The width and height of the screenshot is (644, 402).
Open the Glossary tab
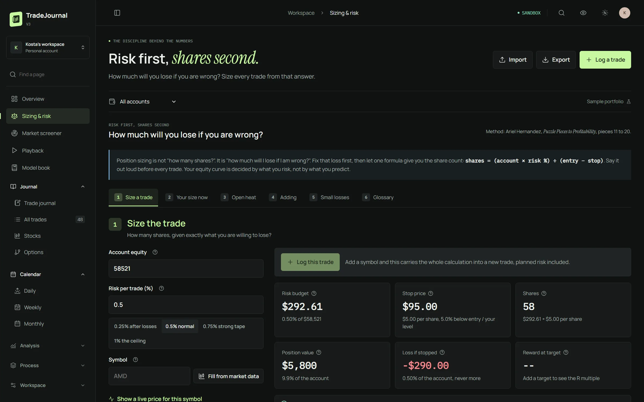point(378,198)
